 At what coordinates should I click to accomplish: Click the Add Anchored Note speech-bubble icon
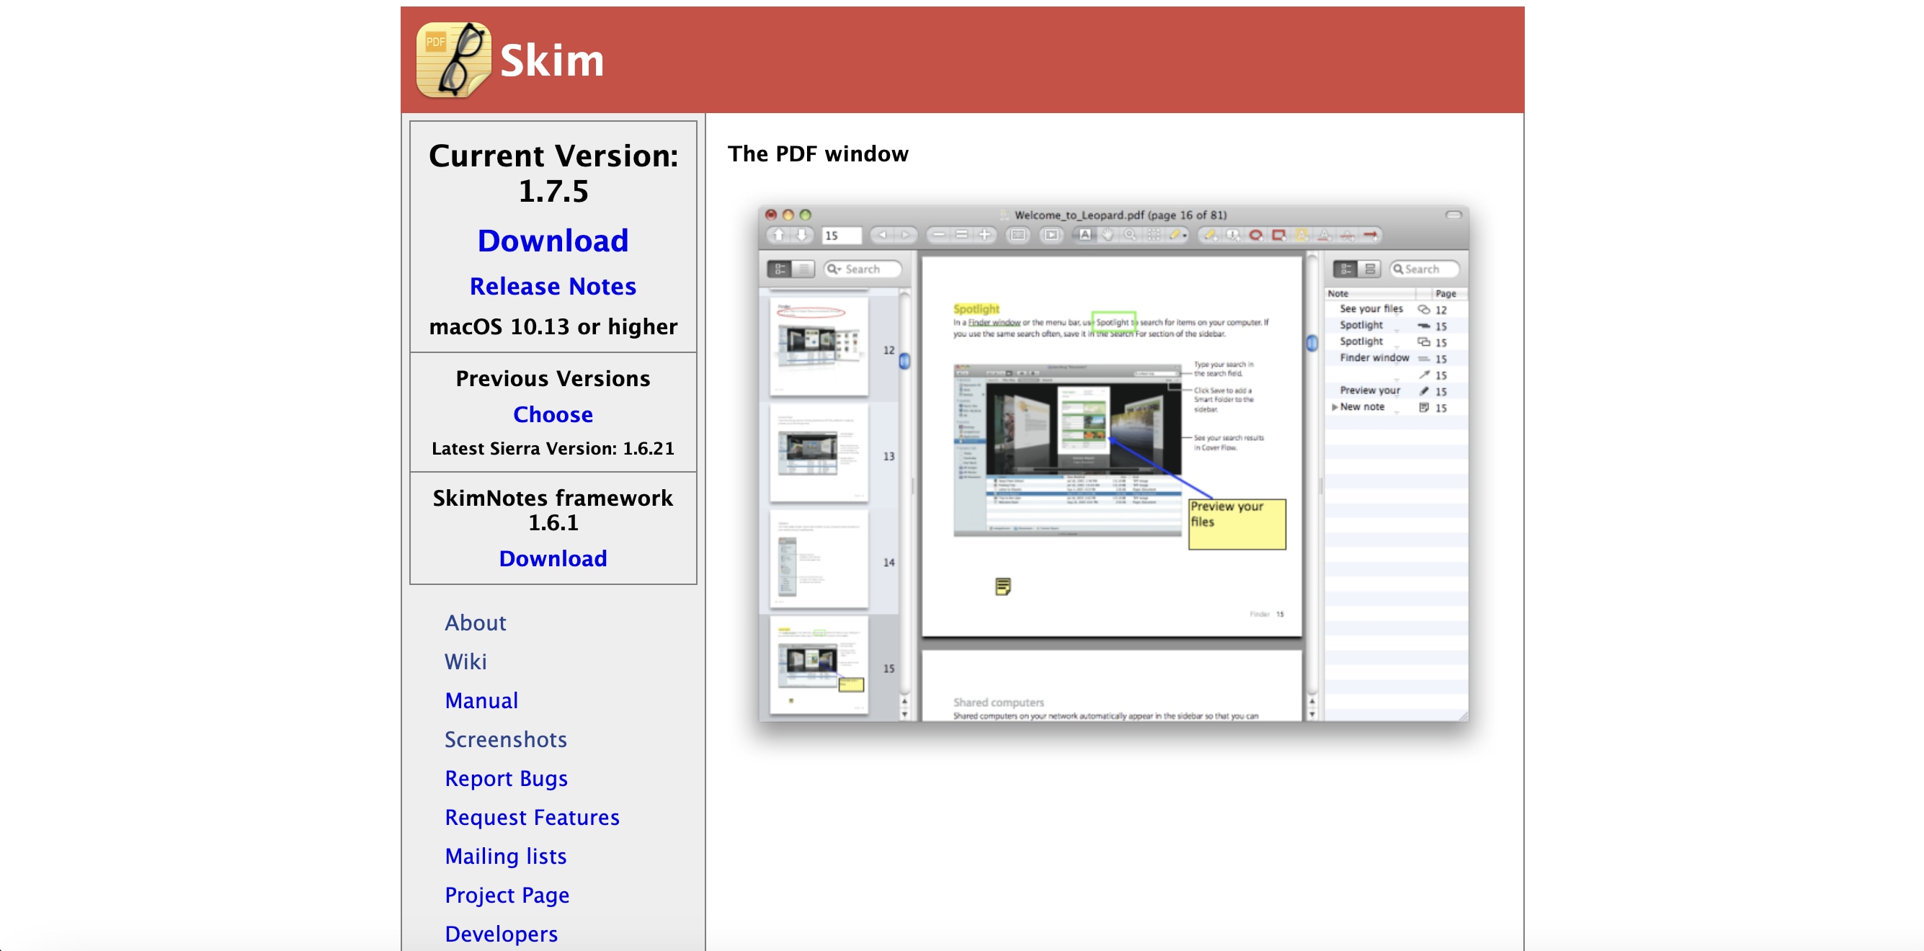(x=1233, y=235)
